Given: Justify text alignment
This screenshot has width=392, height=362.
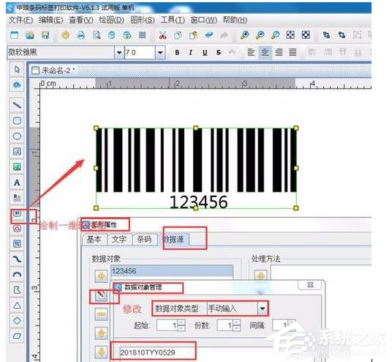Looking at the screenshot, I should (x=293, y=52).
